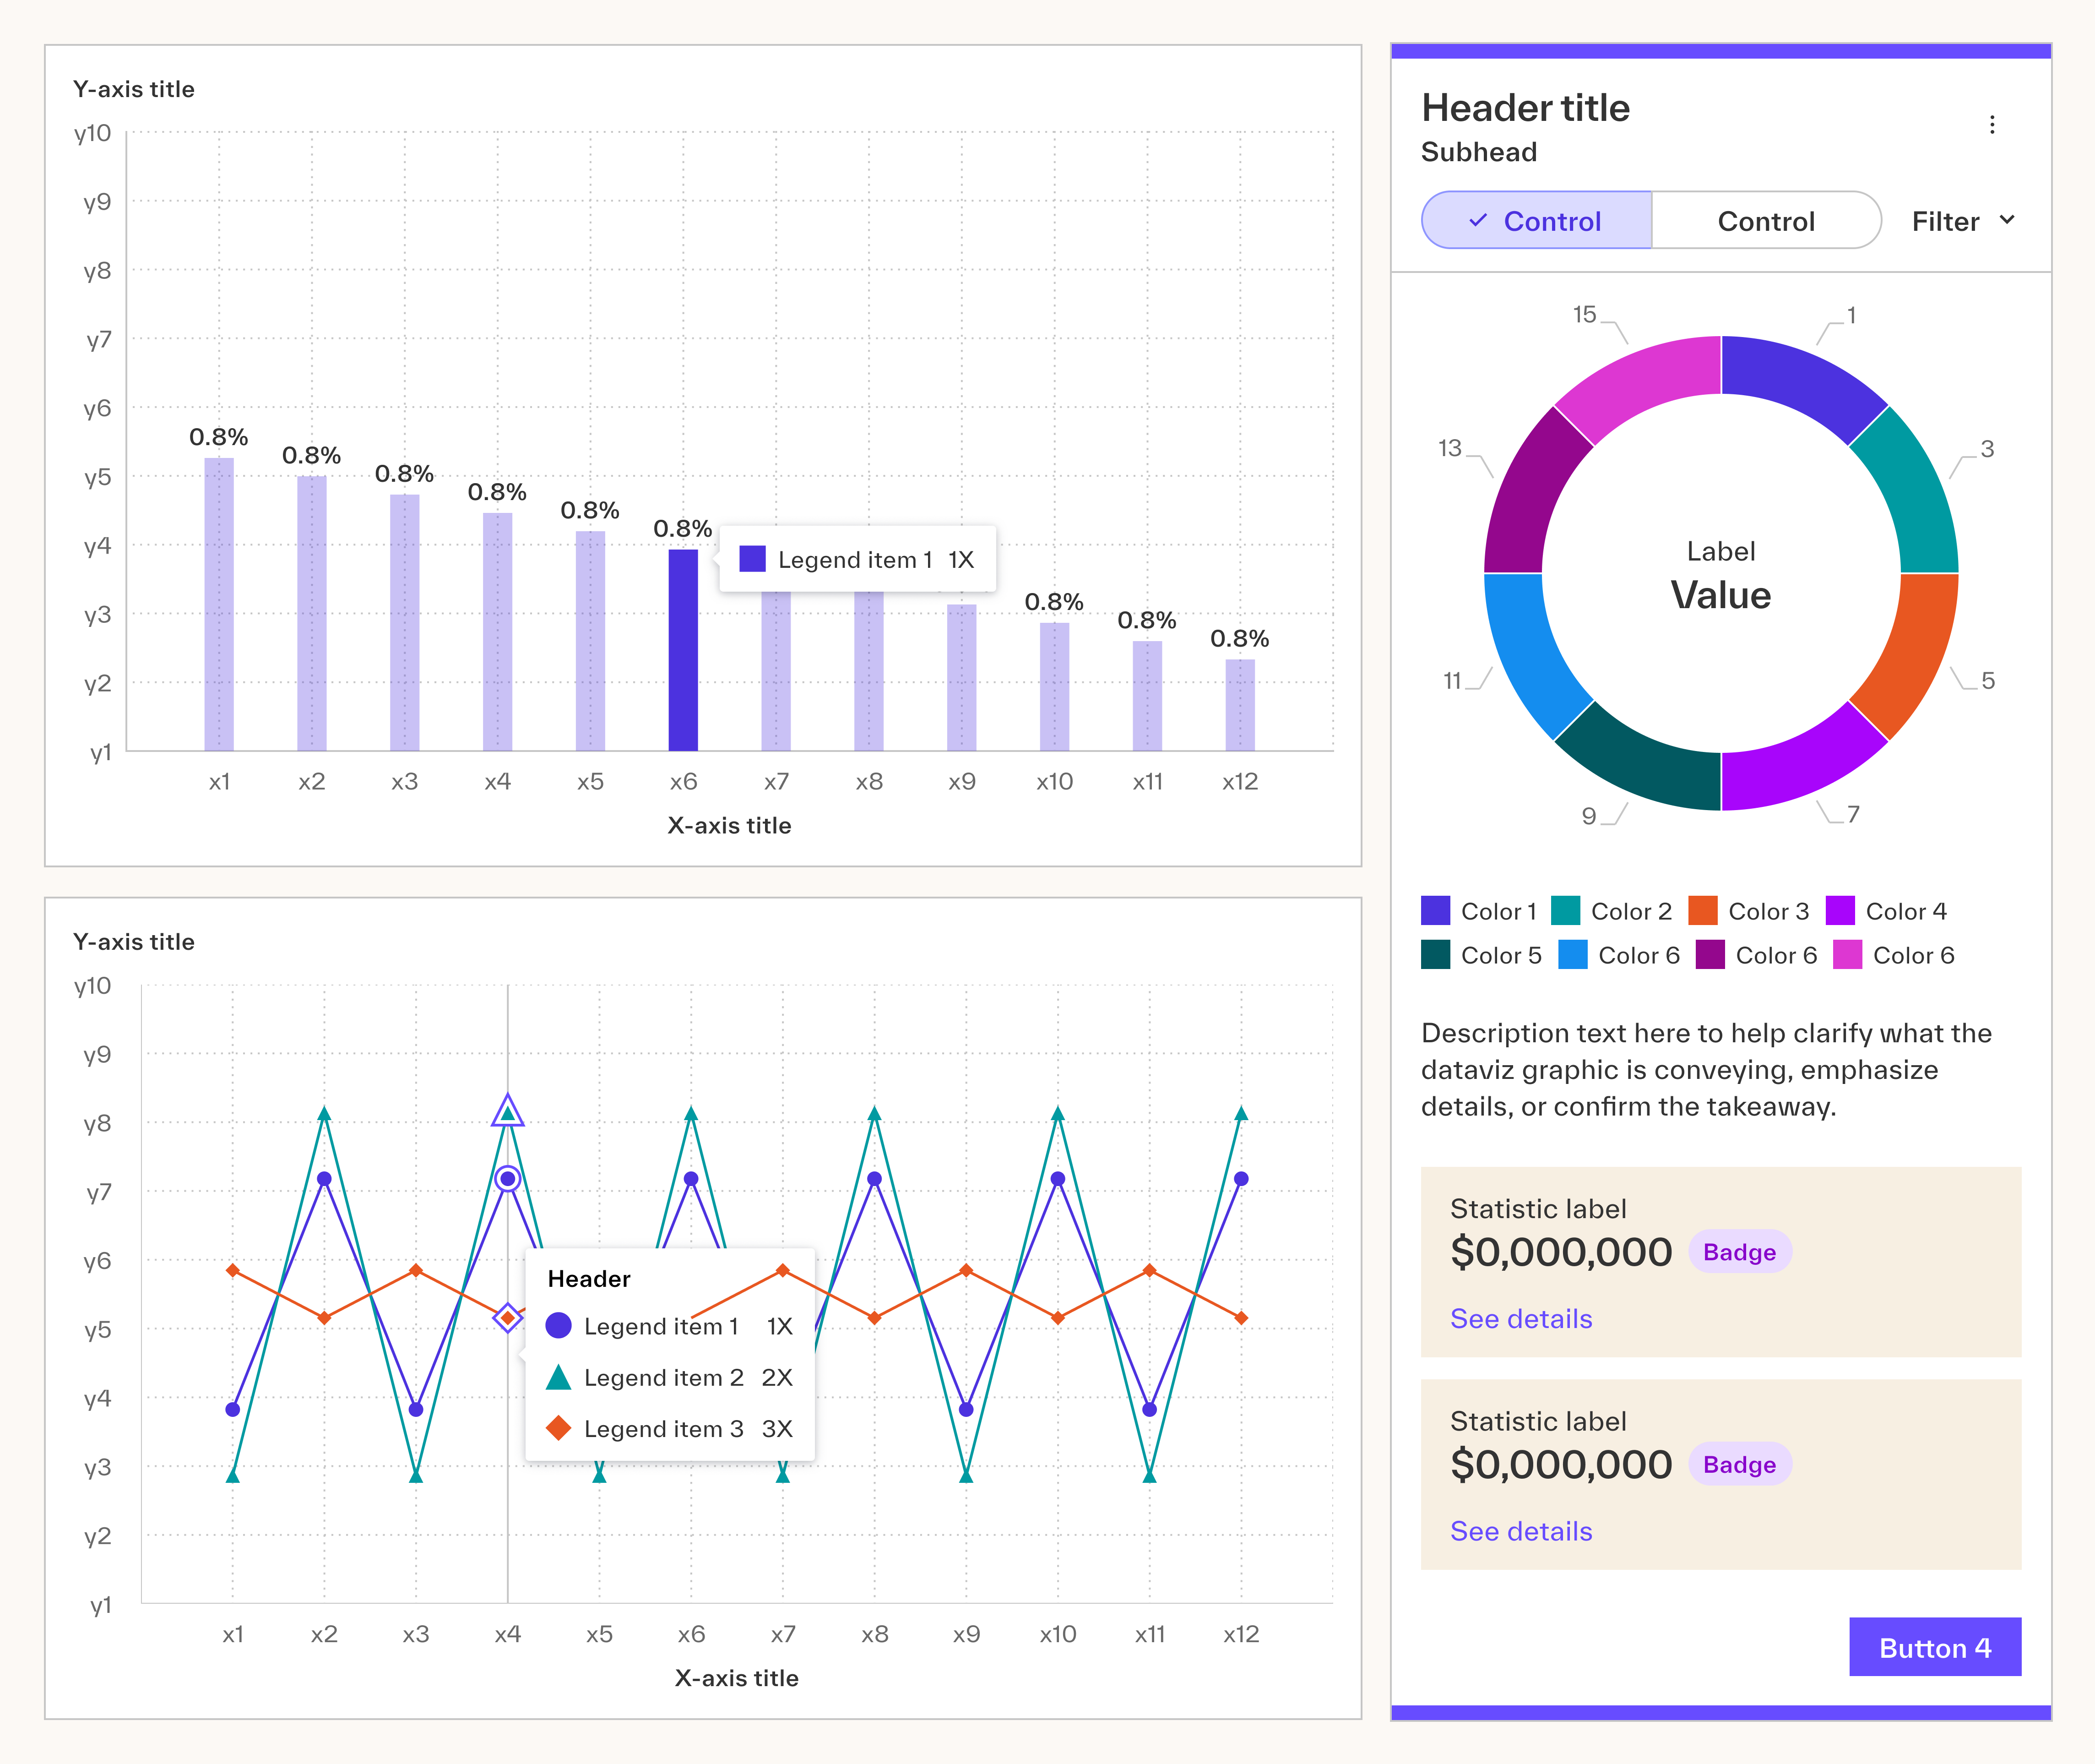Image resolution: width=2095 pixels, height=1764 pixels.
Task: Click the Button 4 button
Action: point(1934,1647)
